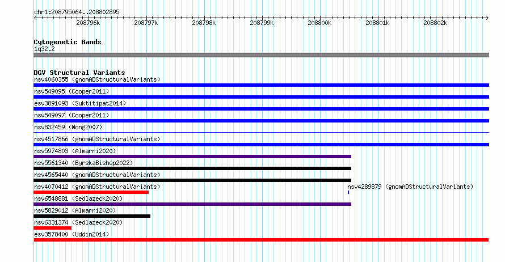Image resolution: width=505 pixels, height=262 pixels.
Task: Click ruler position 208797k
Action: [146, 23]
